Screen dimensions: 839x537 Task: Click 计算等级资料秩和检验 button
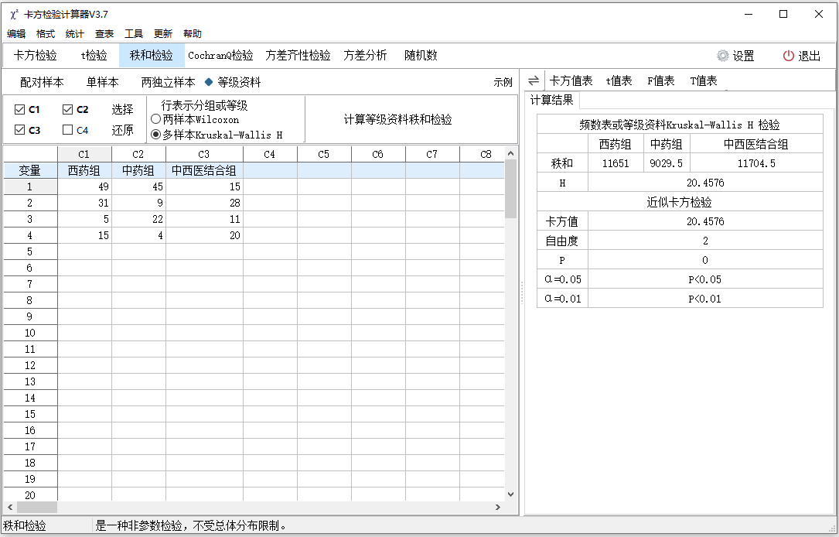pos(397,119)
